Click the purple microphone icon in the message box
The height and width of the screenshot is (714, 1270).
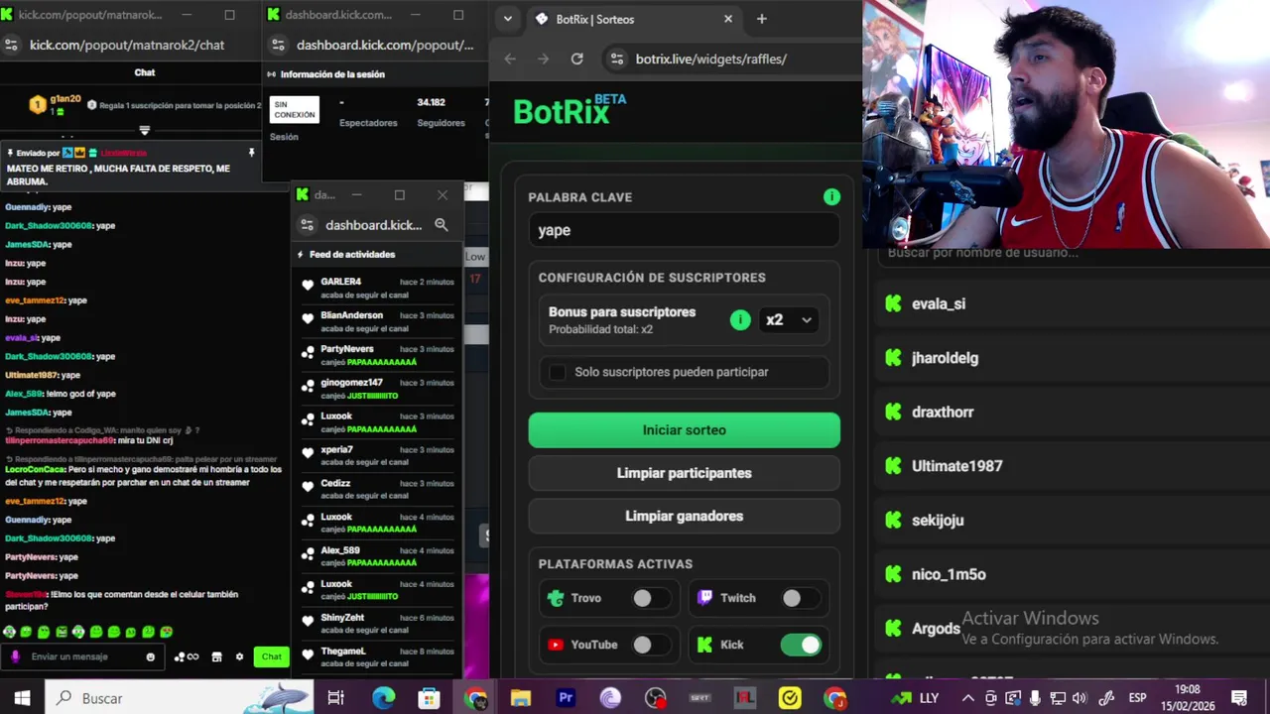click(15, 656)
